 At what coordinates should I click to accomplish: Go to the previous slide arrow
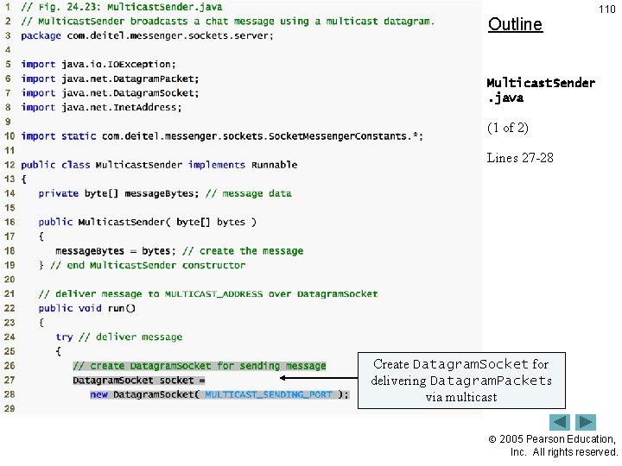(559, 422)
